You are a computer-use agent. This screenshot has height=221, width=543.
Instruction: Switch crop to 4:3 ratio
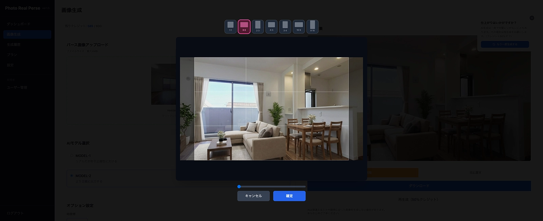(271, 26)
